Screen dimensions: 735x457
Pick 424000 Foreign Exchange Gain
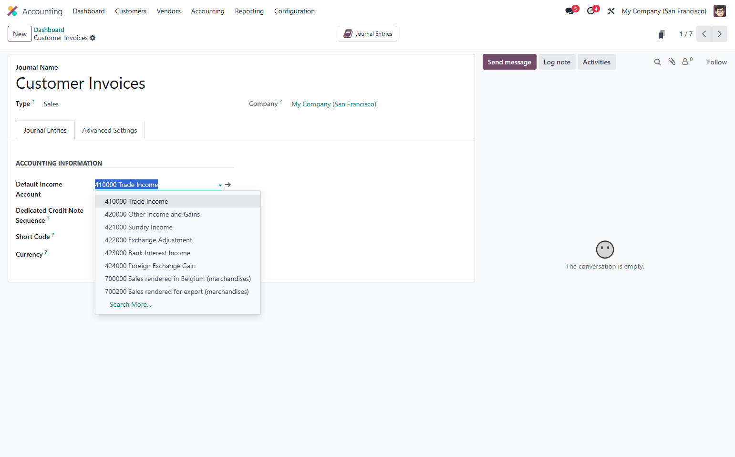(178, 266)
